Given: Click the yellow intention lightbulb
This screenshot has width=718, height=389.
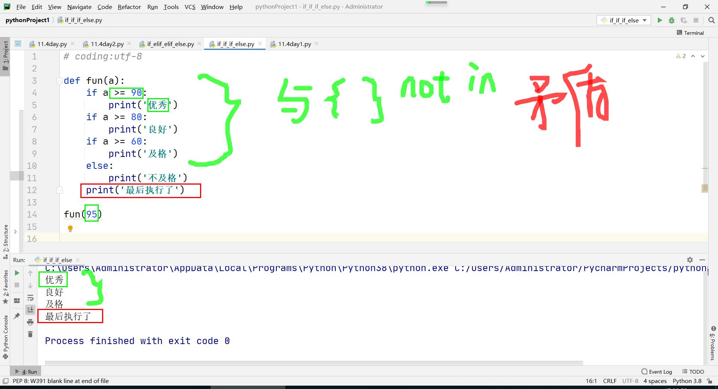Looking at the screenshot, I should pyautogui.click(x=70, y=229).
